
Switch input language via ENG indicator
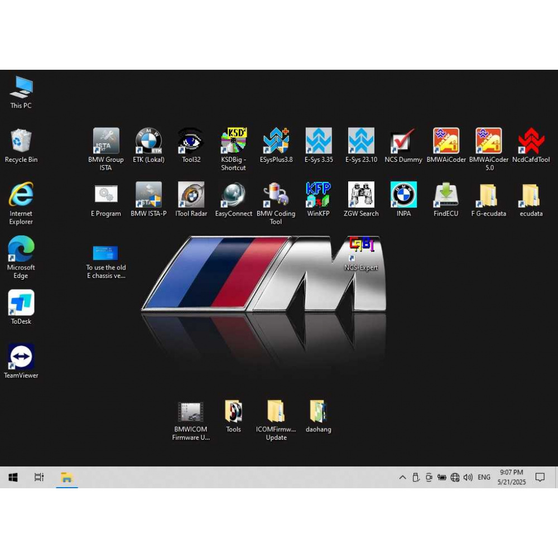484,477
